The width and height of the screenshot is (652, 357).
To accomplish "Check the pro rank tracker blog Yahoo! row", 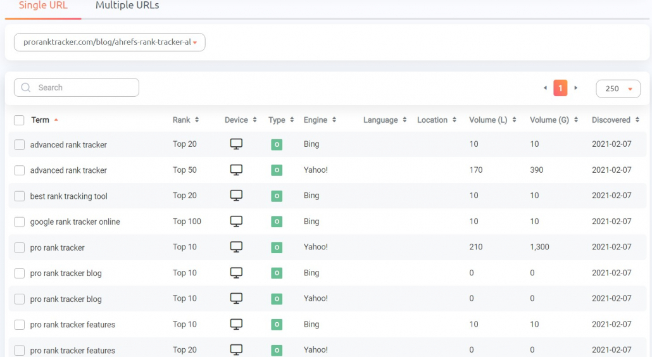I will 19,299.
